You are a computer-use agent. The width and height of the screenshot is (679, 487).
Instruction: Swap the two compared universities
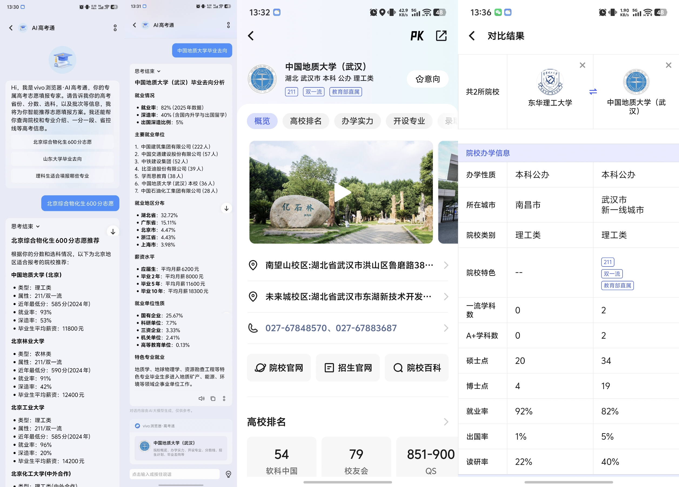(593, 91)
